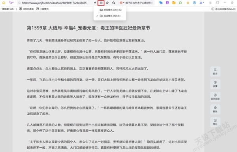This screenshot has height=152, width=237.
Task: Enable 聚焦 focus mode
Action: pyautogui.click(x=215, y=109)
